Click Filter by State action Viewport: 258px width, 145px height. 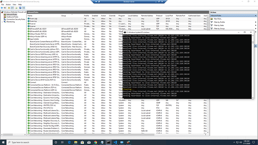(219, 25)
